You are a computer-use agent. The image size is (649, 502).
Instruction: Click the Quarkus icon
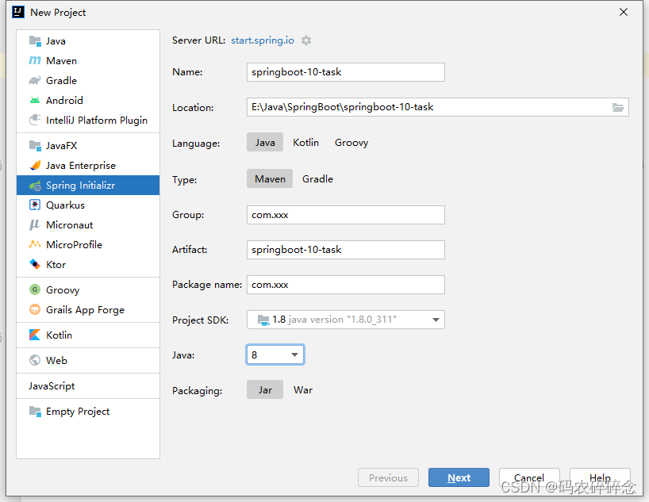(35, 205)
